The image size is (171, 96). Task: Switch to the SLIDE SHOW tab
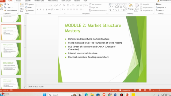[66, 1]
